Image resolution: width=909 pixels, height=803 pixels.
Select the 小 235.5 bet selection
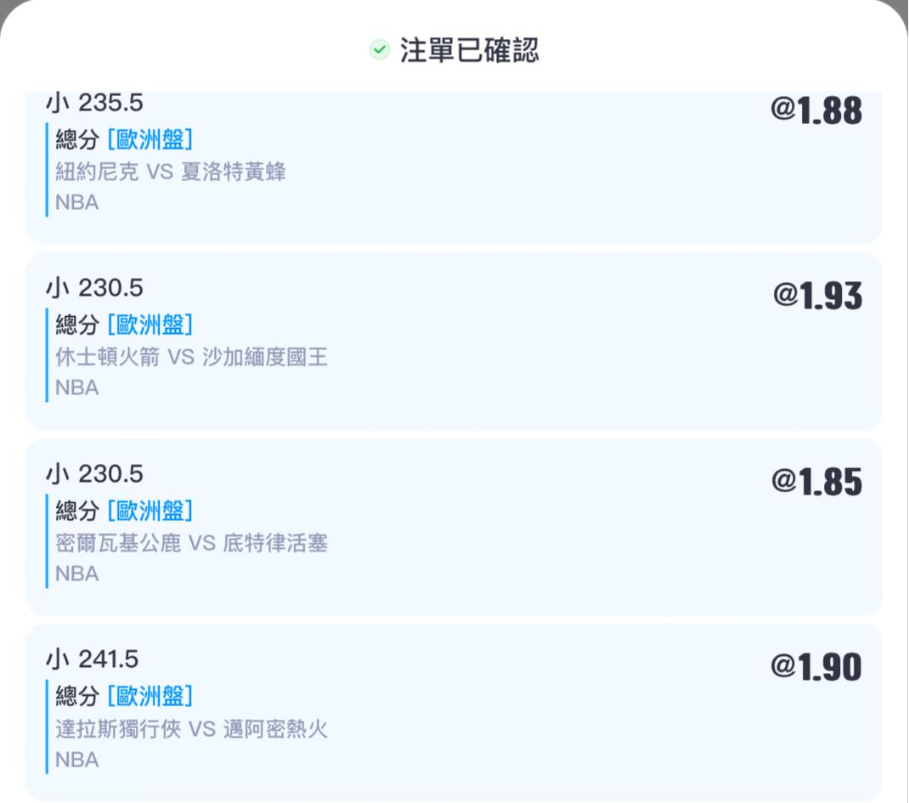94,103
